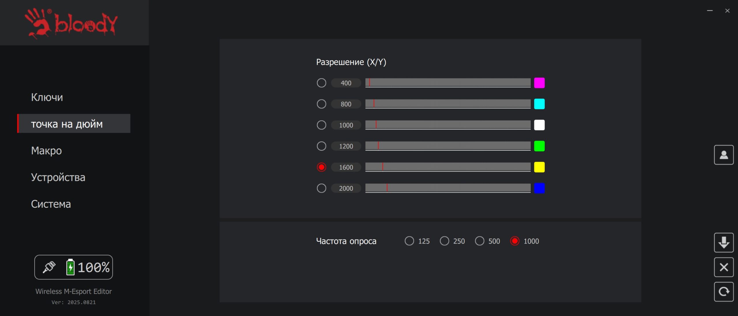Click the green battery charging icon
This screenshot has height=316, width=738.
pos(70,267)
